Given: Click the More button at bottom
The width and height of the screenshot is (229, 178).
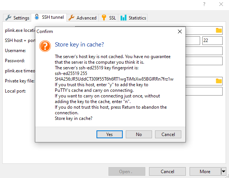Looking at the screenshot, I should click(205, 172).
